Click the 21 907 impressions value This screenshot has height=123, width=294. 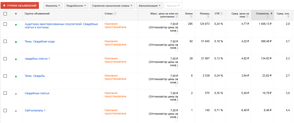click(x=205, y=59)
